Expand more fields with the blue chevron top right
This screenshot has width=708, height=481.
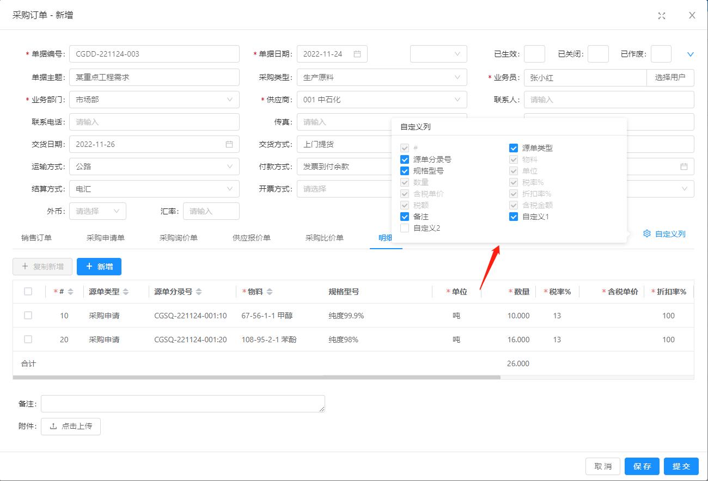[691, 54]
